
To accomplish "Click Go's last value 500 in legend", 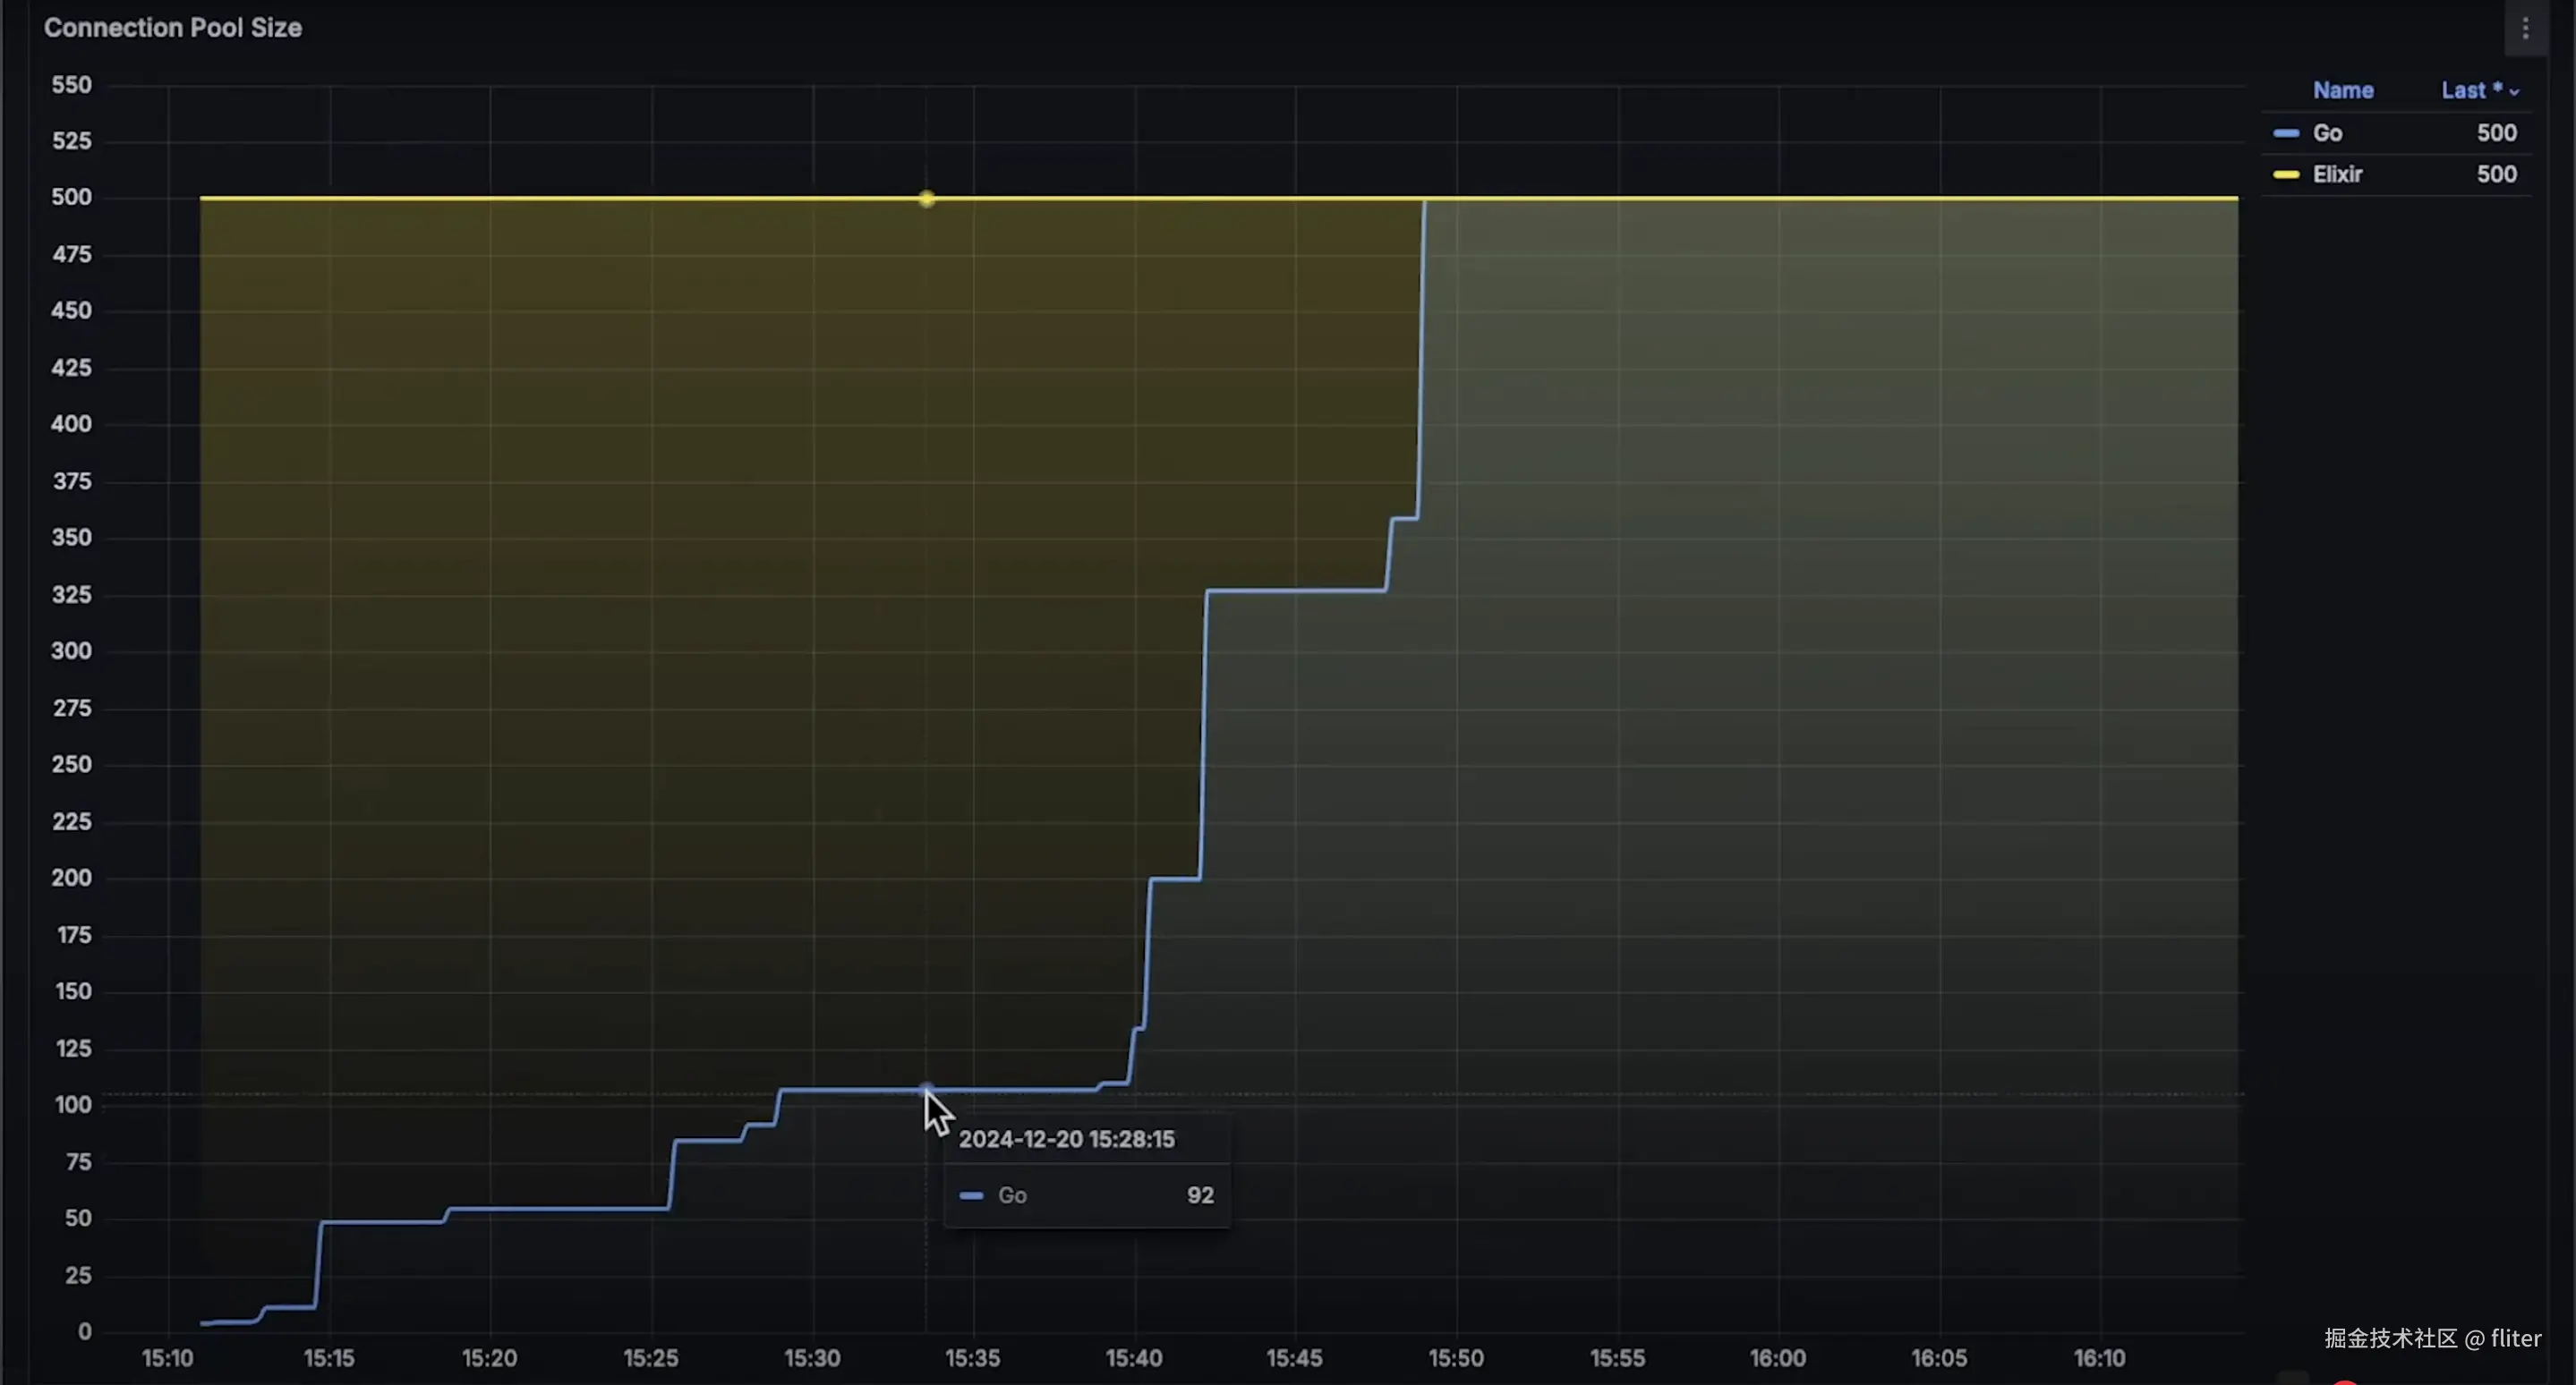I will pos(2496,133).
